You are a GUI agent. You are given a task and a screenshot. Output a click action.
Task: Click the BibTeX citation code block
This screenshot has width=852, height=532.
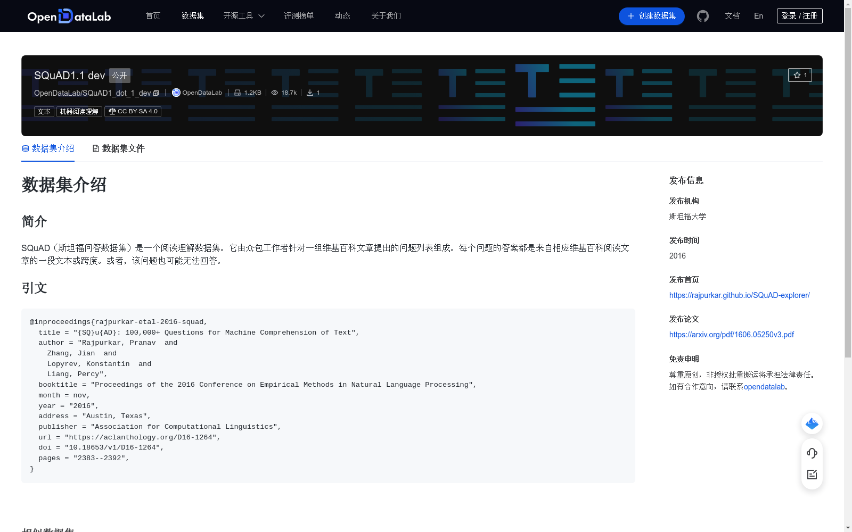click(328, 395)
